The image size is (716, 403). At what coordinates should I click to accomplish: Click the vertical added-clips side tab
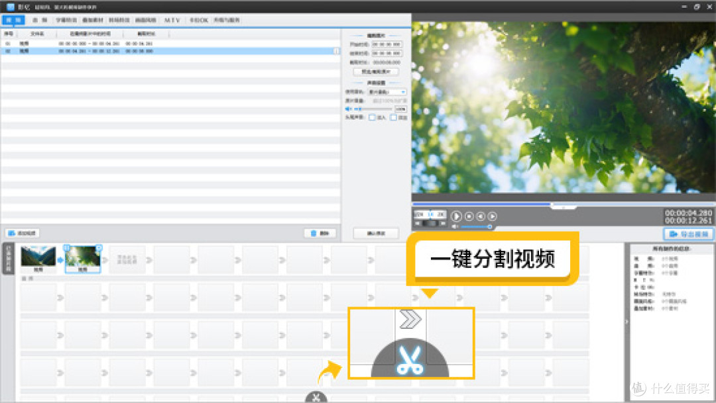click(8, 259)
